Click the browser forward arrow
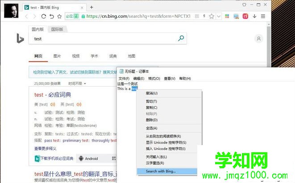The image size is (295, 183). coord(35,17)
